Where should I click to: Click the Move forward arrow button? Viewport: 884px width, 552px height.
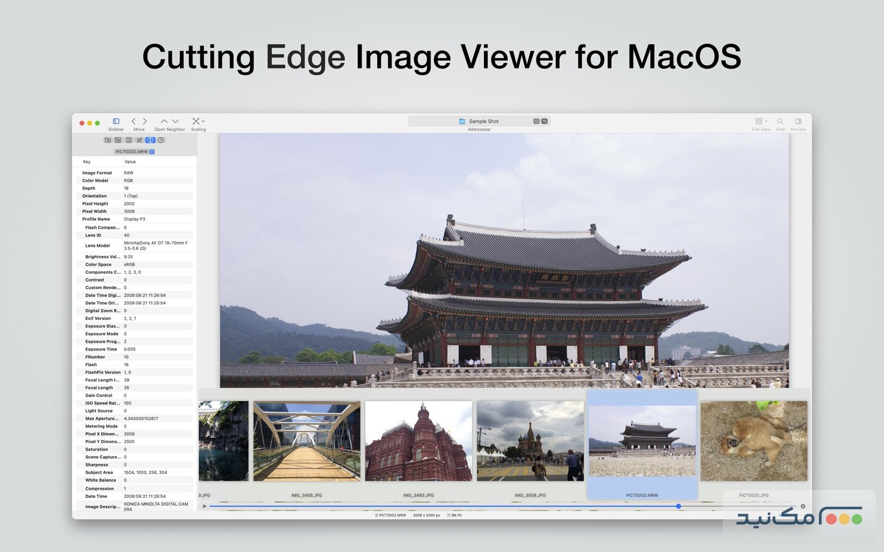point(145,121)
